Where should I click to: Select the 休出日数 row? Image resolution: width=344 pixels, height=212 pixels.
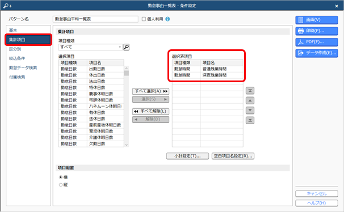coord(91,75)
